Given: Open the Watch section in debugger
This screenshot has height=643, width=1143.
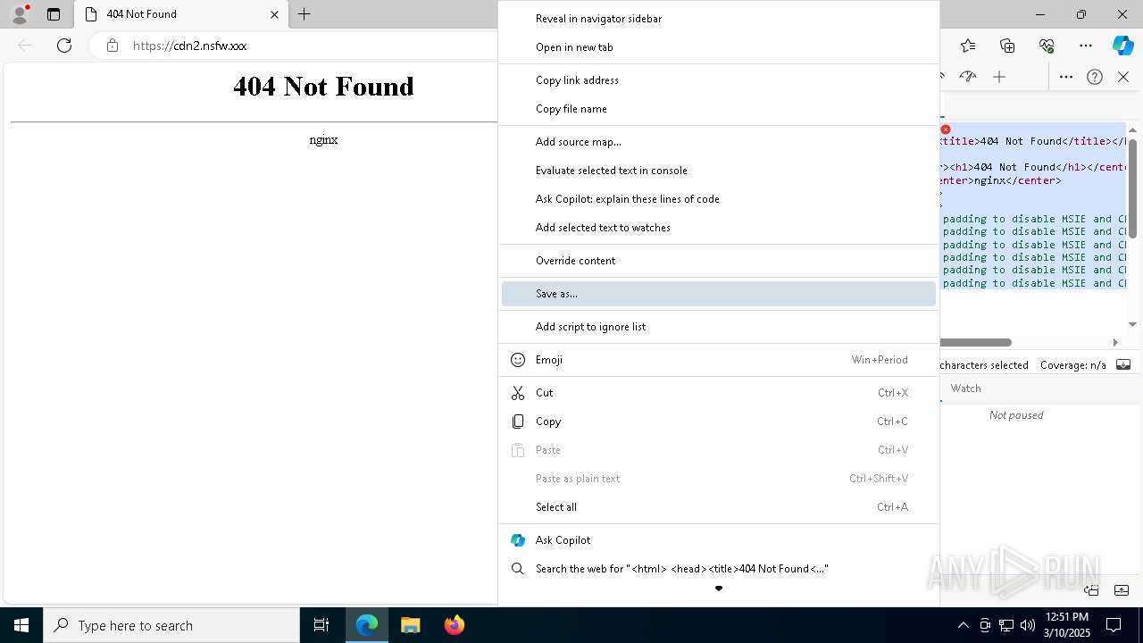Looking at the screenshot, I should point(965,388).
